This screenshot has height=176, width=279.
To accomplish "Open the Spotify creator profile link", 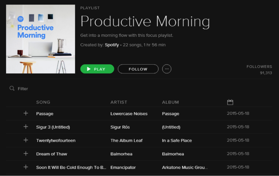I will tap(112, 45).
